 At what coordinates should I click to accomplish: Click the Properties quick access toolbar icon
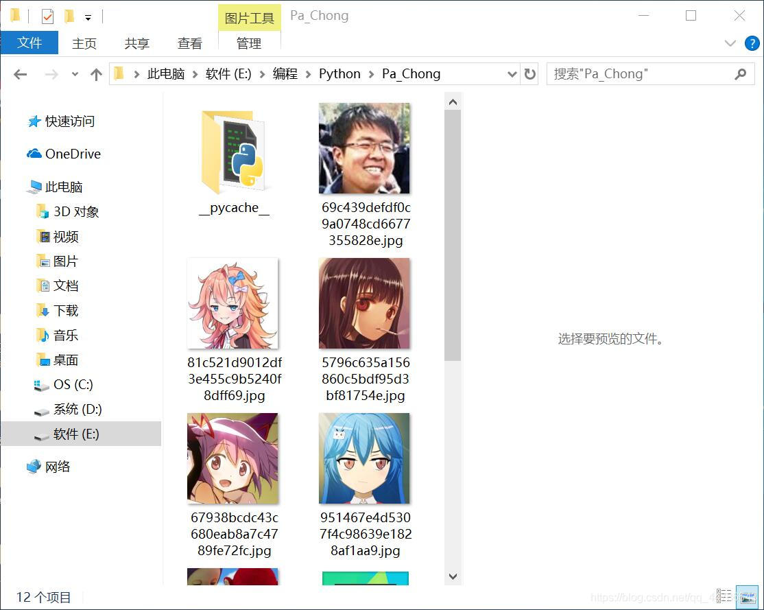[47, 16]
